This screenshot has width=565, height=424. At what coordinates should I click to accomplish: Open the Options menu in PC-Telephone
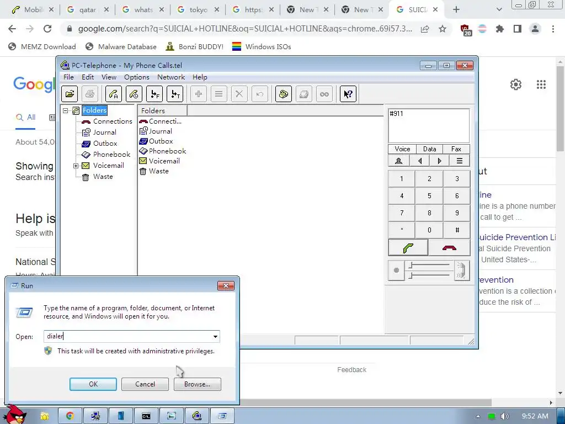tap(137, 77)
